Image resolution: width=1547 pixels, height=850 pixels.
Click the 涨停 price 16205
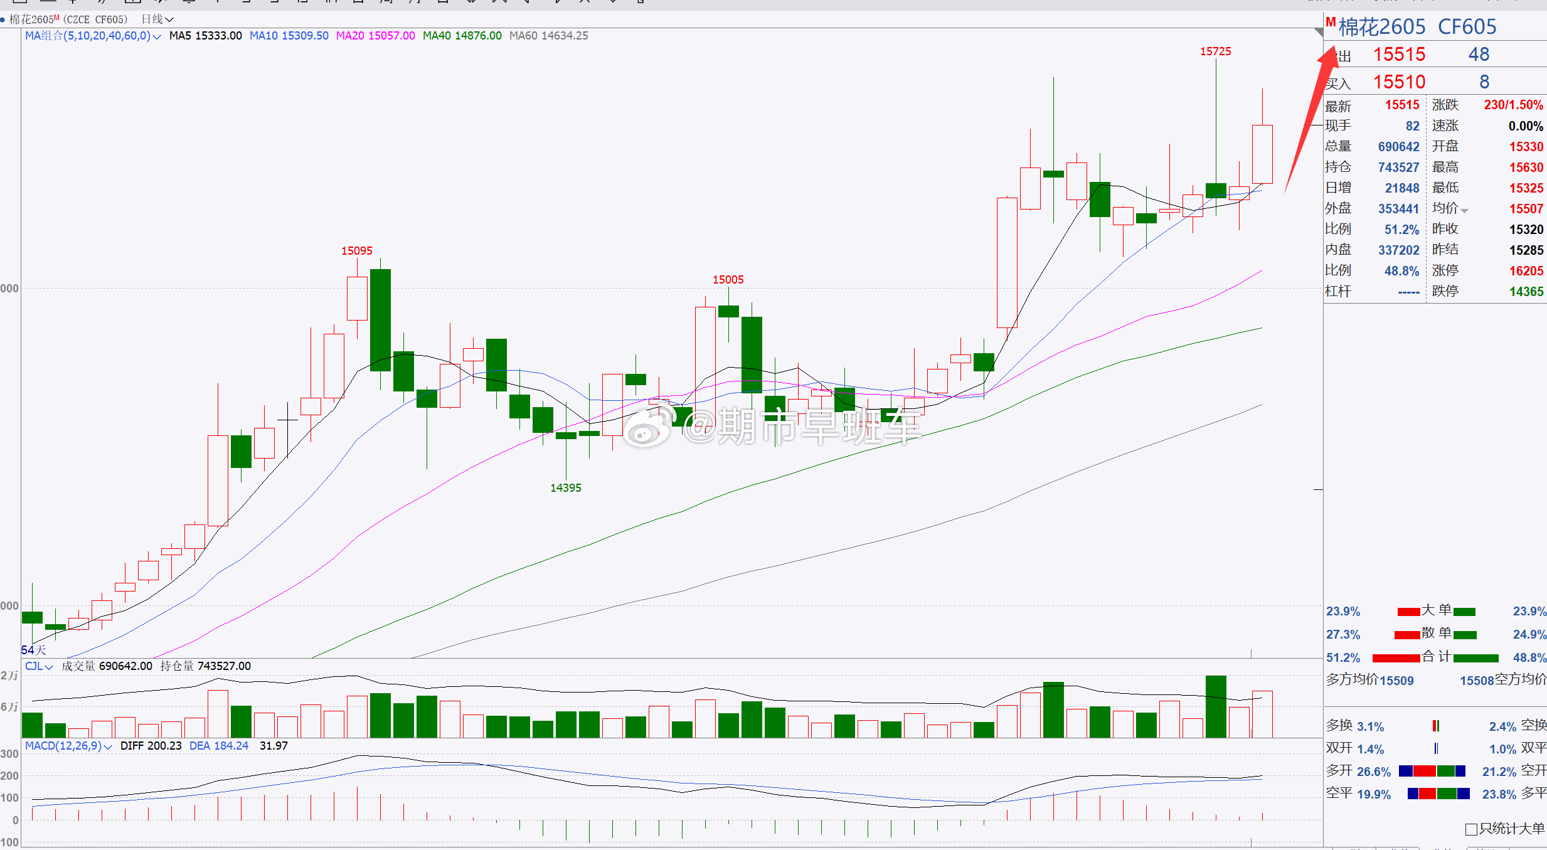tap(1526, 271)
